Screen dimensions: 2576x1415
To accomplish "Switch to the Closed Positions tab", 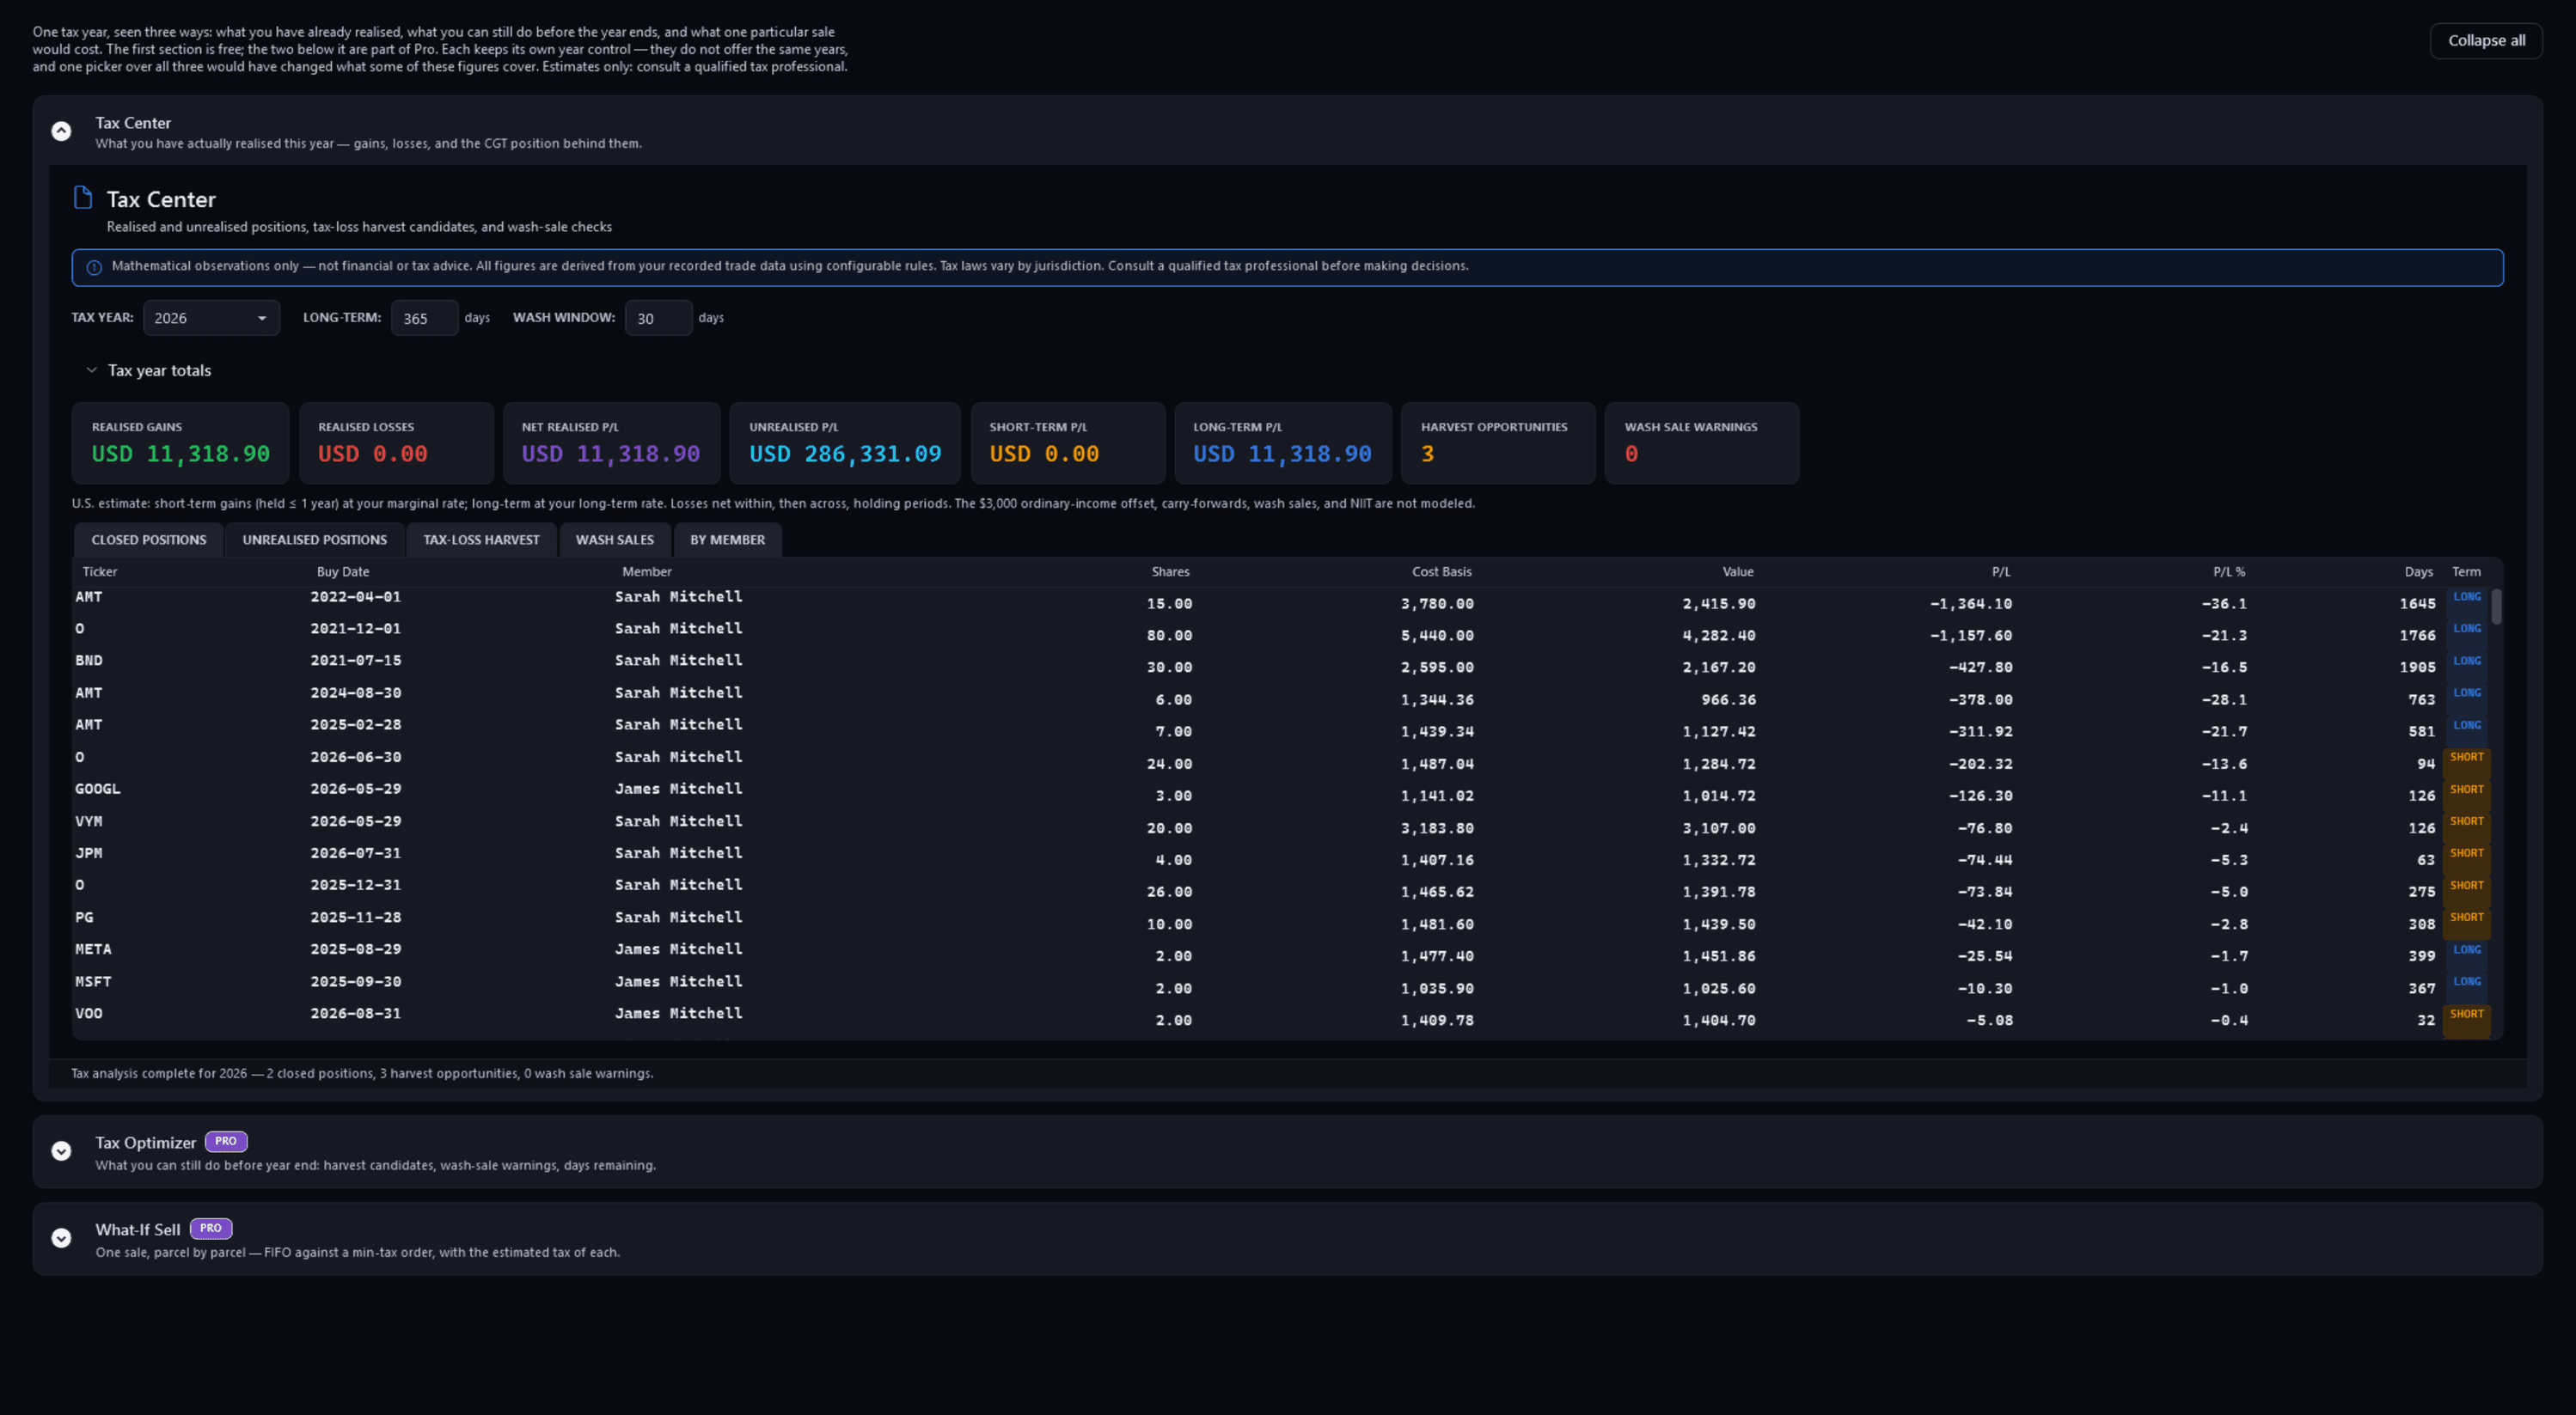I will 149,540.
